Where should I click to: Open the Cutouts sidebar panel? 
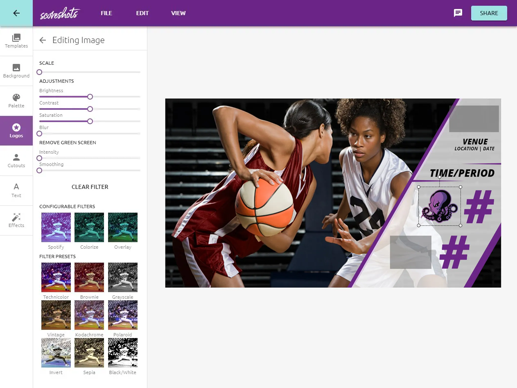click(16, 161)
